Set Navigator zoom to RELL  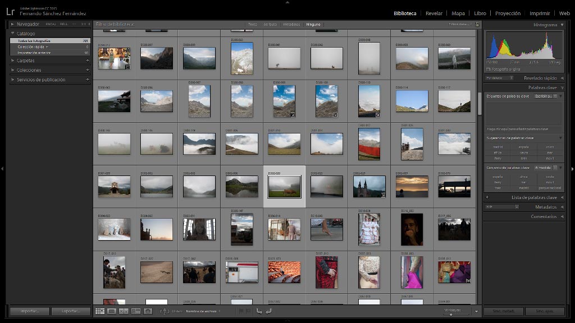click(x=64, y=24)
